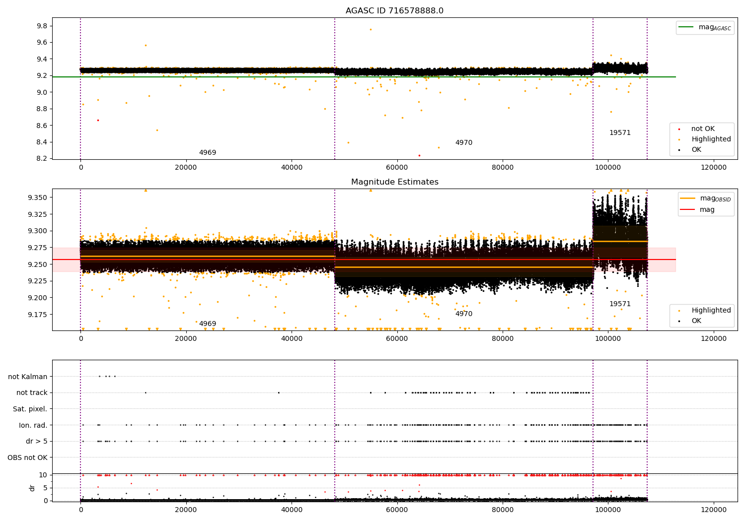Click obsid label 4969 in the top plot
The height and width of the screenshot is (521, 745).
pyautogui.click(x=208, y=153)
